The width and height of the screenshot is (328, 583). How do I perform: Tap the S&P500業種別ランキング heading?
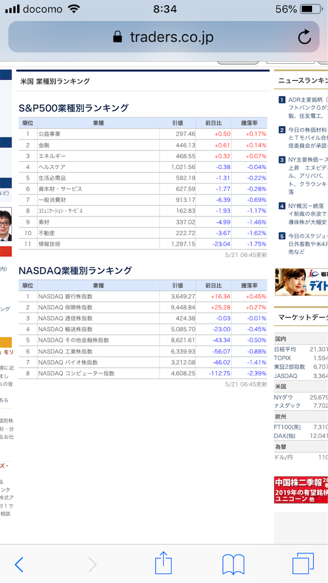point(73,108)
